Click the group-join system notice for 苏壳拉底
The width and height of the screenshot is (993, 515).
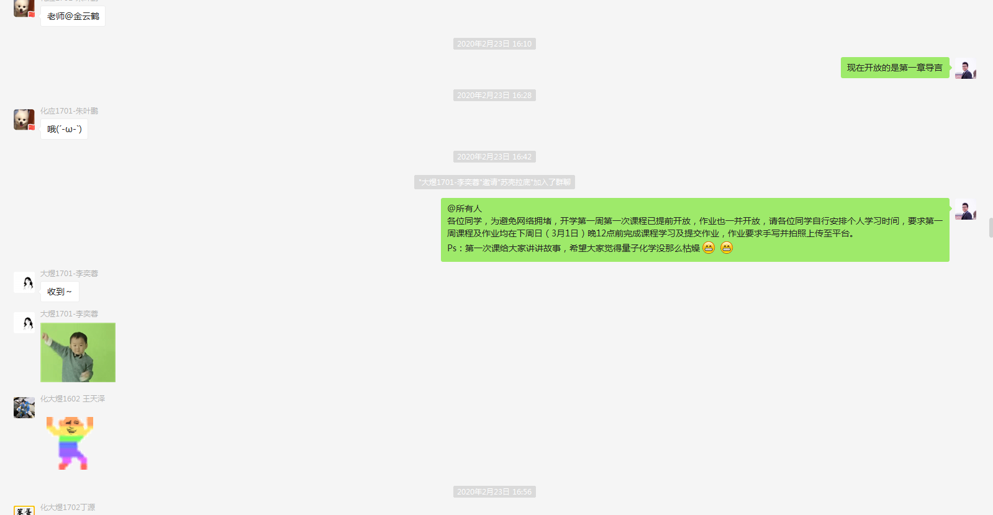coord(494,182)
